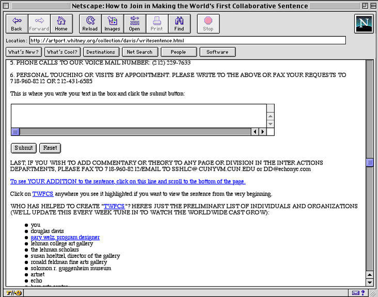Click inside the sentence text box
The height and width of the screenshot is (297, 378).
pos(138,116)
